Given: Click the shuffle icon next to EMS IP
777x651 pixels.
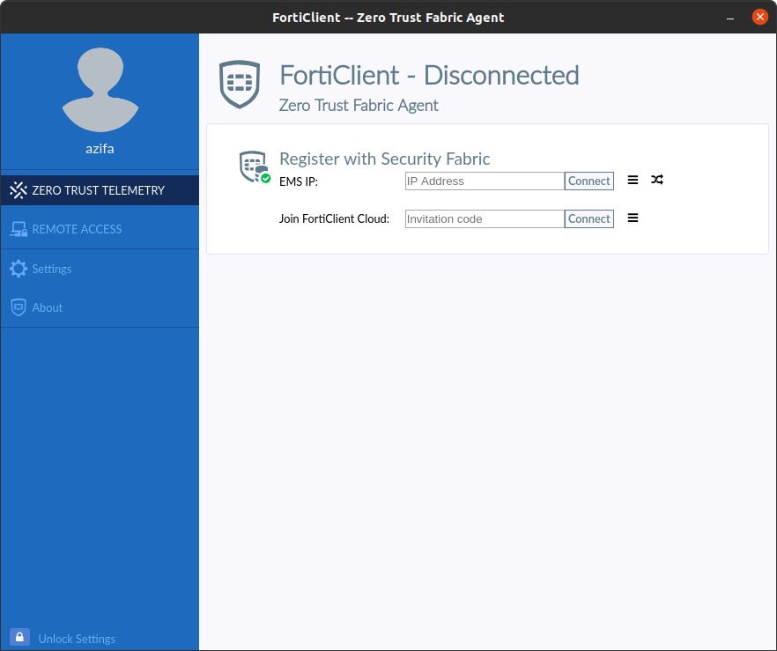Looking at the screenshot, I should tap(657, 180).
